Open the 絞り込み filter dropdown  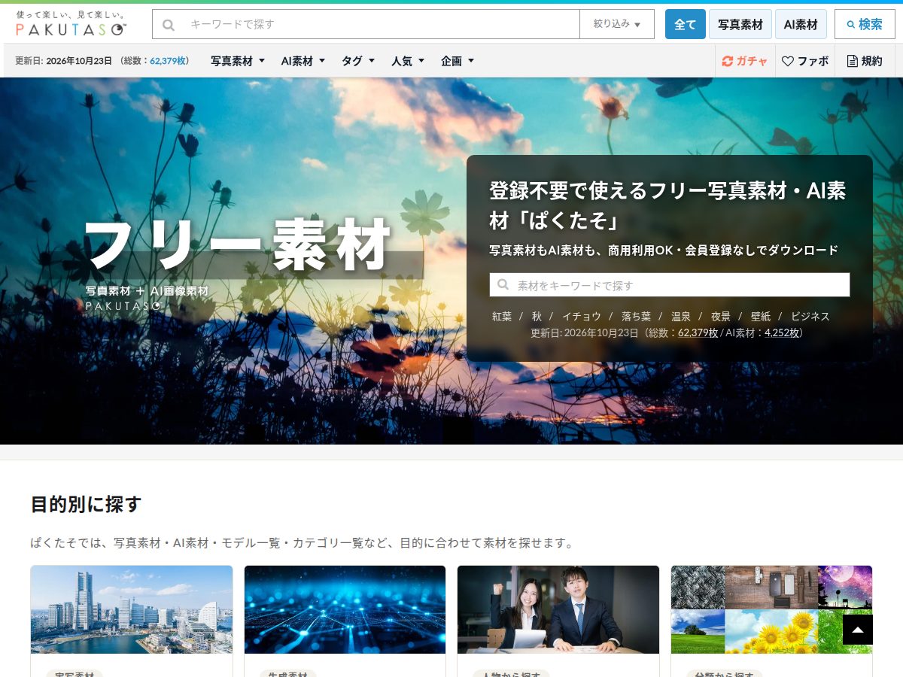pos(617,24)
